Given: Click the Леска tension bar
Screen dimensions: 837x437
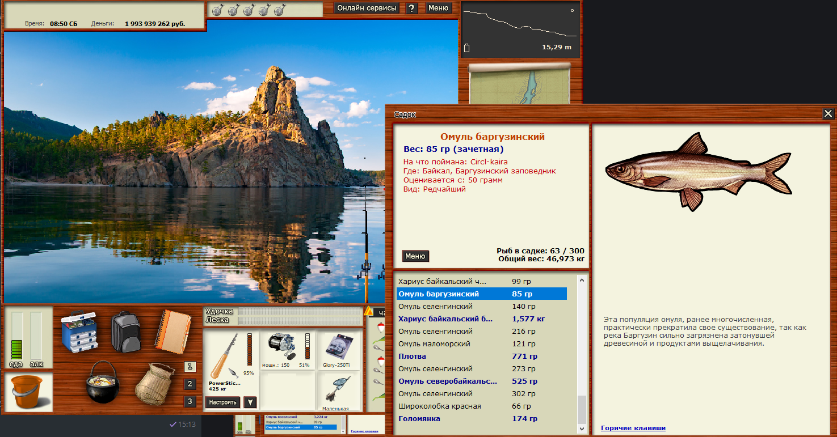Looking at the screenshot, I should pos(300,320).
